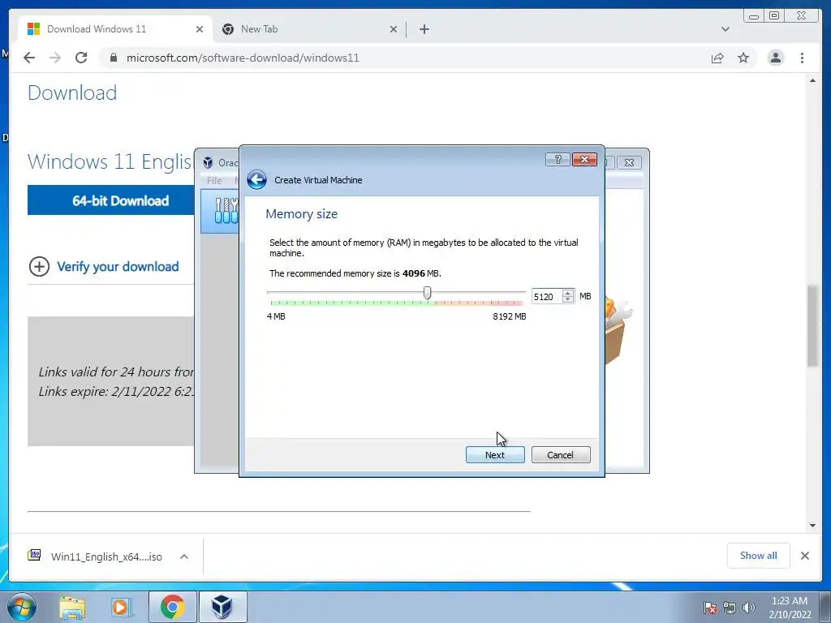
Task: Click network tray icon
Action: pyautogui.click(x=730, y=608)
